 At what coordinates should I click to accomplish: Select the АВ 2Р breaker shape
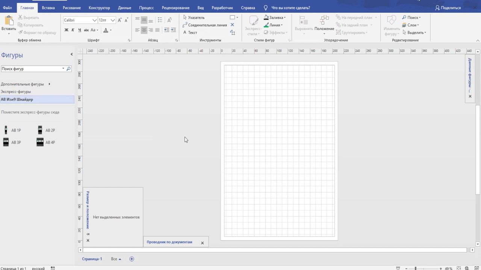click(46, 130)
